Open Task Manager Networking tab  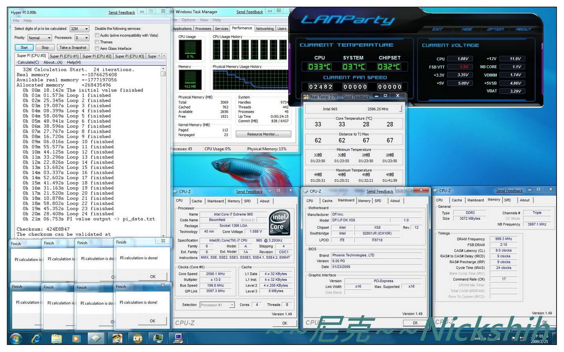[x=265, y=29]
